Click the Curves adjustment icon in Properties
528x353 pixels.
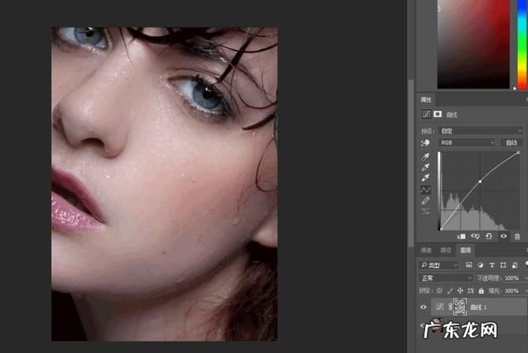(x=426, y=115)
